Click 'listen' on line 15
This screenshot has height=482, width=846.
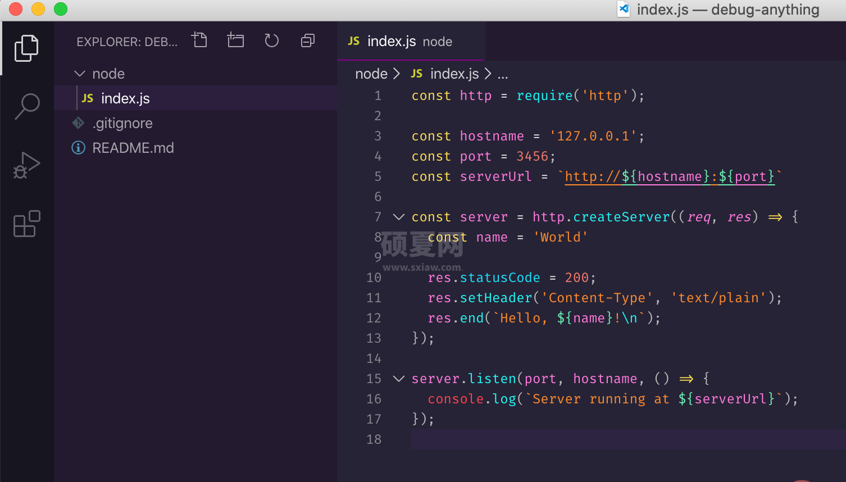(492, 379)
